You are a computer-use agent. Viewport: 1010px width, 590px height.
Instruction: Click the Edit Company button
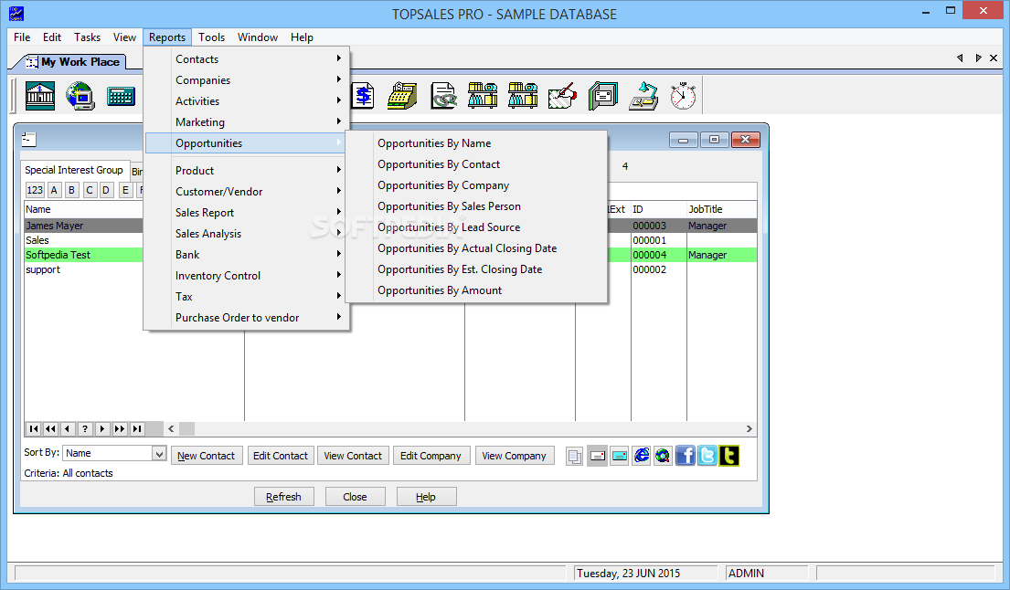pyautogui.click(x=431, y=456)
